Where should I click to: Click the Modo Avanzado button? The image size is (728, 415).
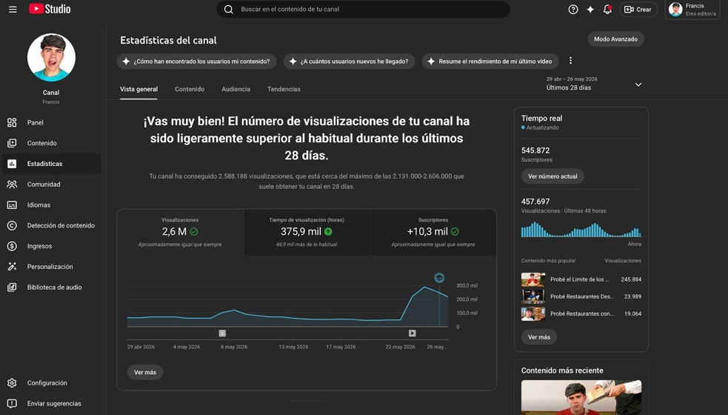click(x=615, y=39)
